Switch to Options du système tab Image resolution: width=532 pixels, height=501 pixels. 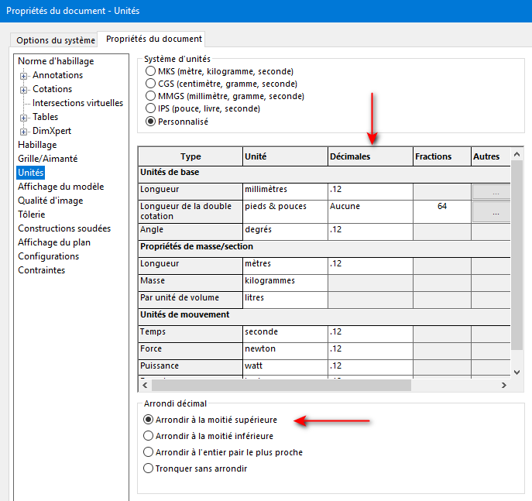pyautogui.click(x=56, y=40)
